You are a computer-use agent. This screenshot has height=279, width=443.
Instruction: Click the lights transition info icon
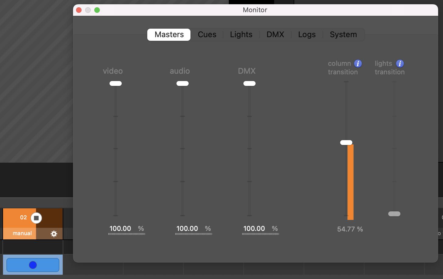(x=400, y=64)
